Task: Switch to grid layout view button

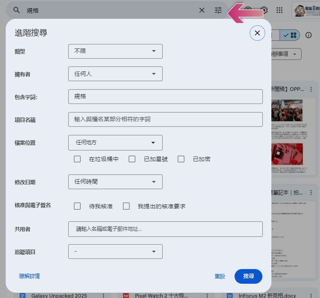Action: click(290, 35)
